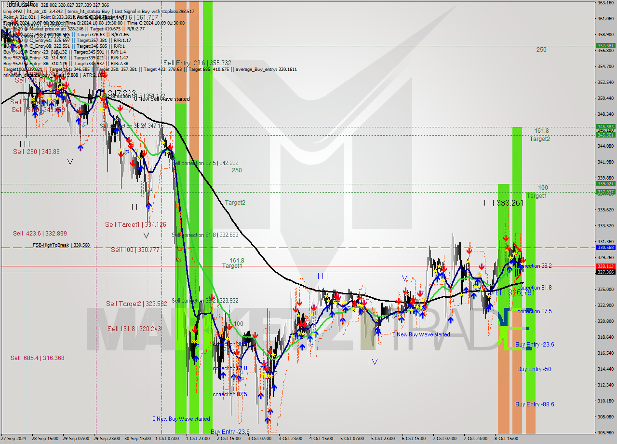Click '4 Oct 15:00' on the time axis
This screenshot has width=617, height=444.
point(322,439)
